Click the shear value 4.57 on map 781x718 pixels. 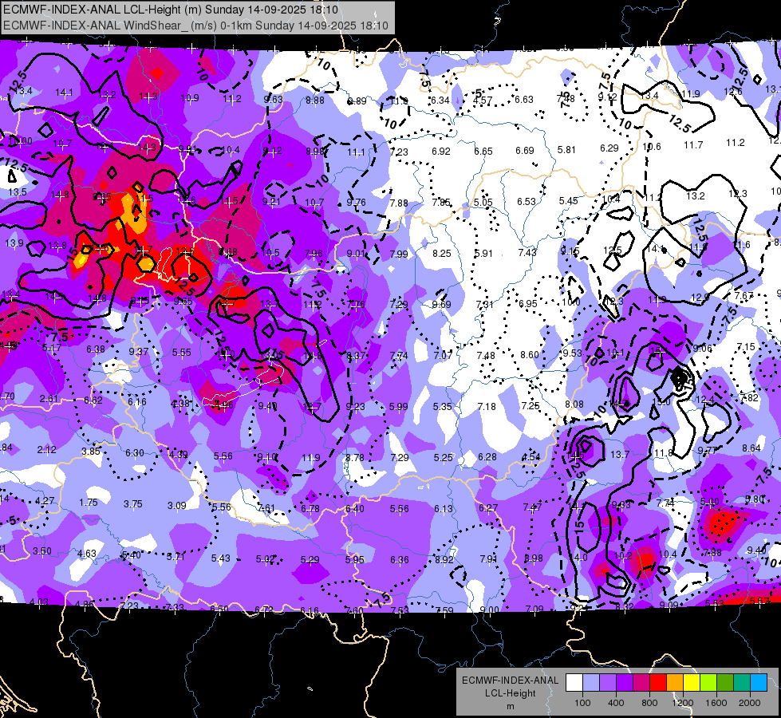483,101
